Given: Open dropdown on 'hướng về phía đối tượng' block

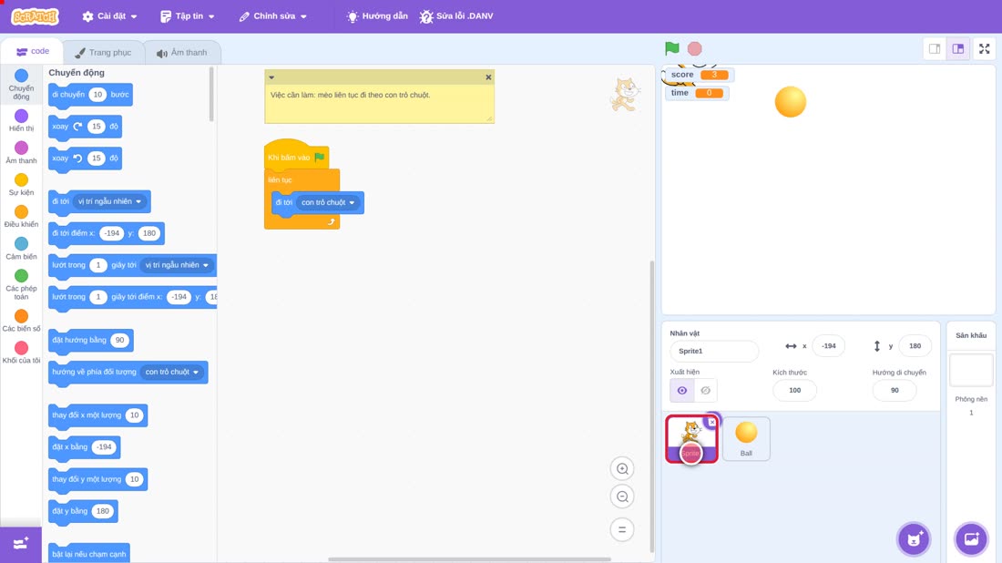Looking at the screenshot, I should (172, 372).
